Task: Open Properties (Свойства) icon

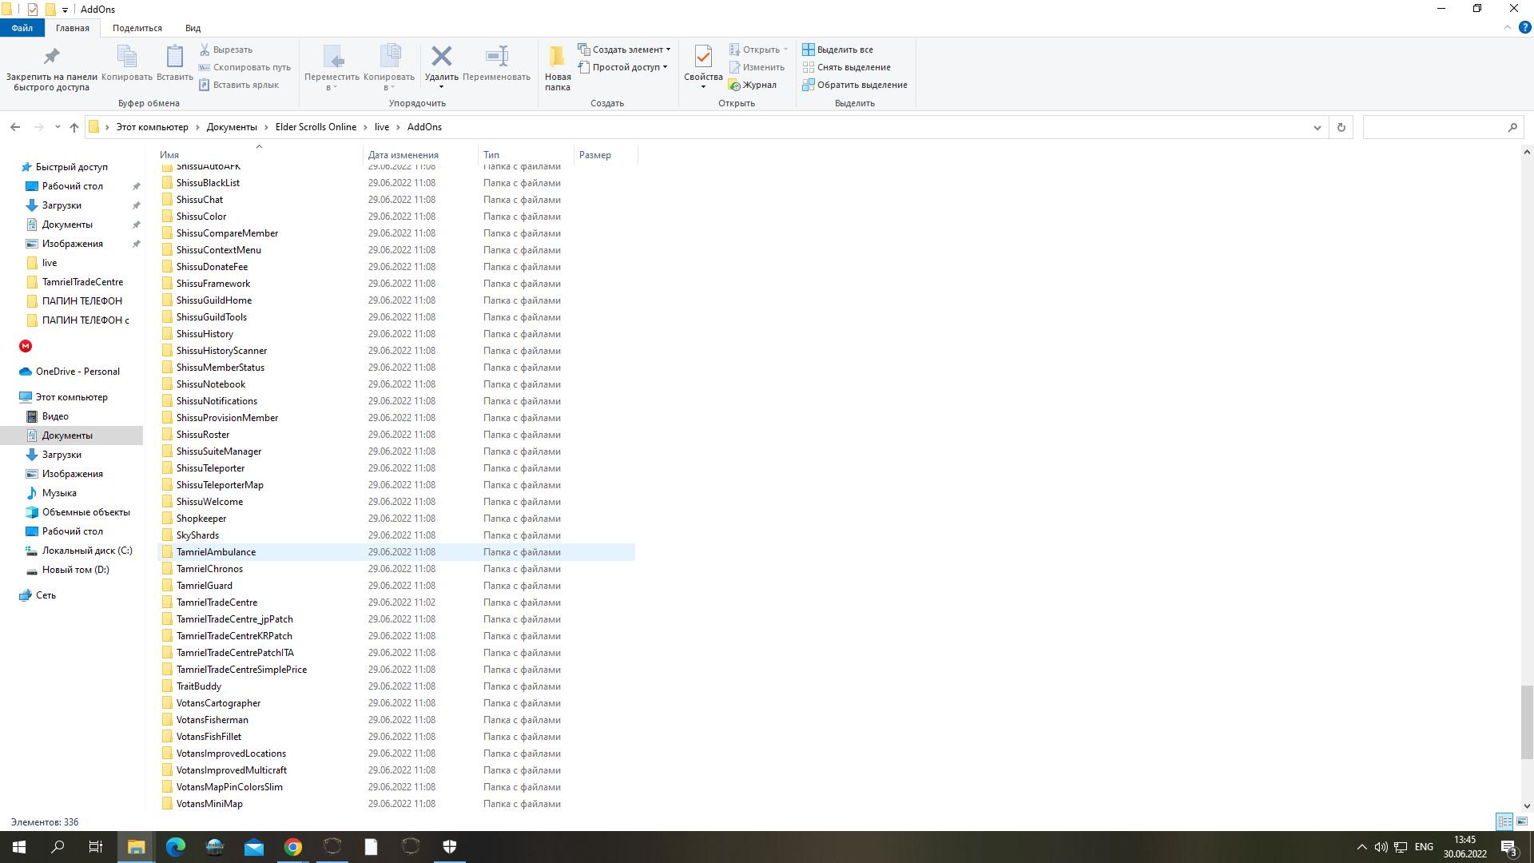Action: 703,57
